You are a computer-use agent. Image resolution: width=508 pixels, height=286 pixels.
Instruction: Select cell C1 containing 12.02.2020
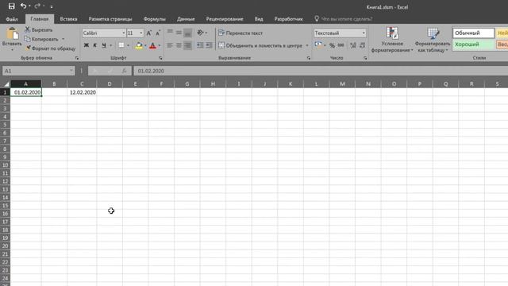click(x=82, y=92)
